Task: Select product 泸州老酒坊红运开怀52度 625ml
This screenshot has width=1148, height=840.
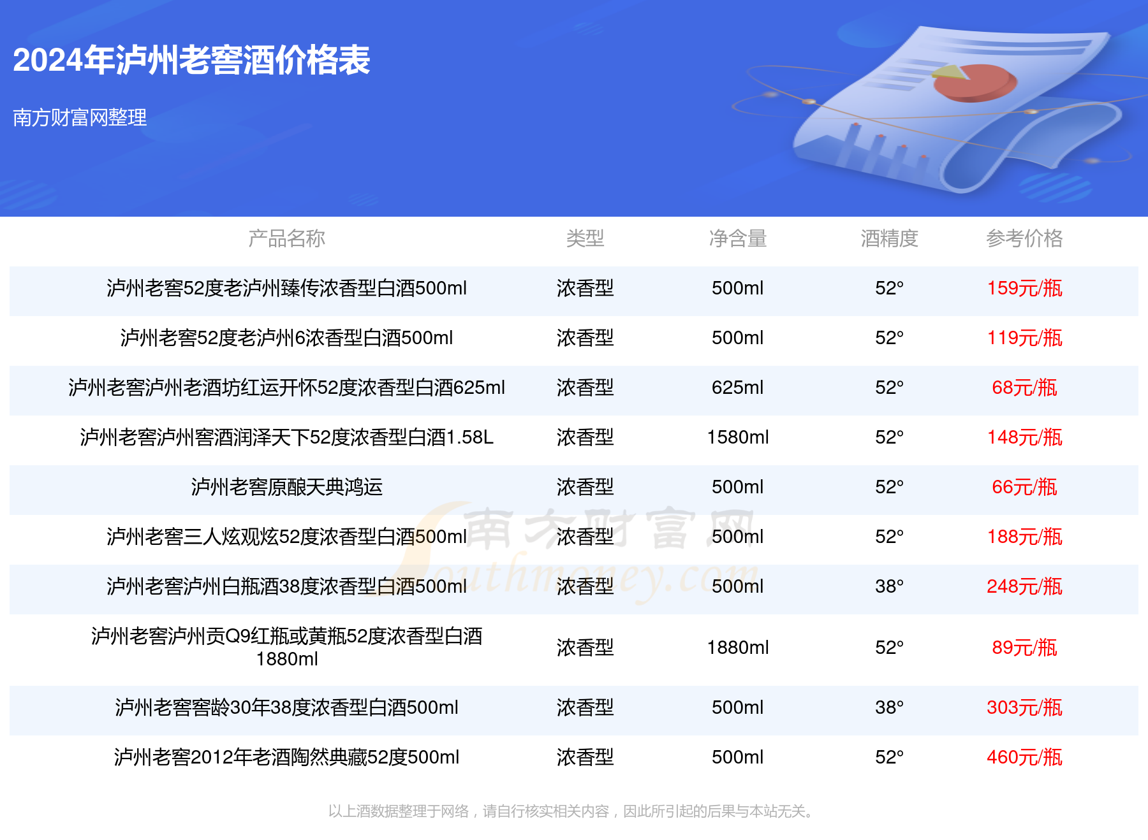Action: [286, 387]
